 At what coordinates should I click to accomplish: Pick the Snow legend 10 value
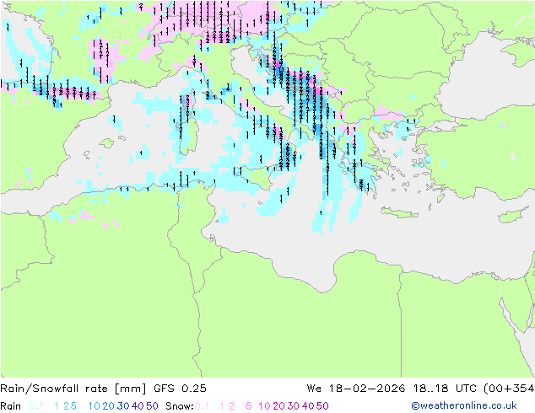(264, 406)
